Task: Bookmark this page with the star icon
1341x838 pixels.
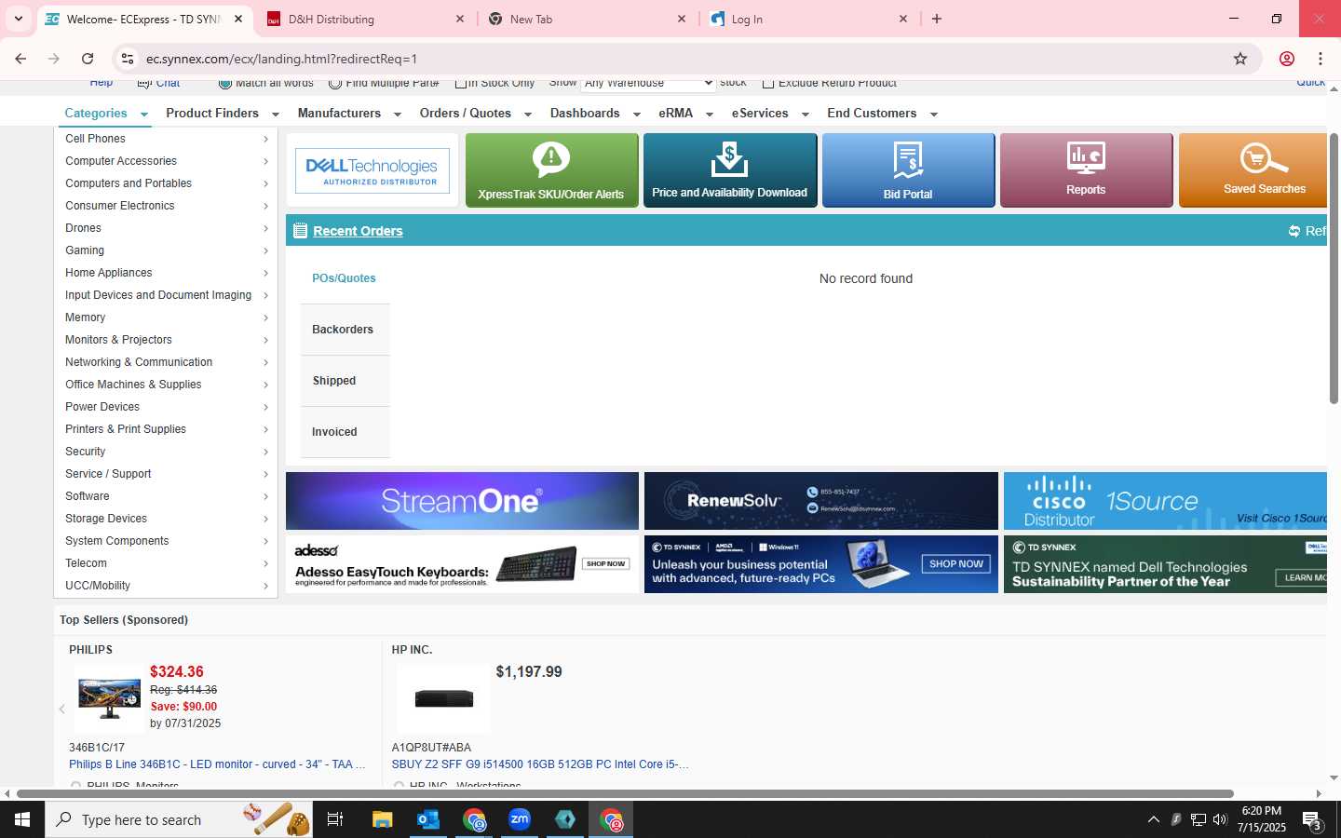Action: 1240,59
